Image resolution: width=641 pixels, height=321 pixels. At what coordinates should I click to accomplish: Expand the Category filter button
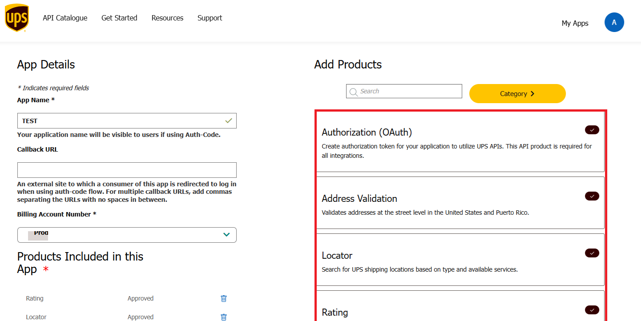tap(517, 93)
